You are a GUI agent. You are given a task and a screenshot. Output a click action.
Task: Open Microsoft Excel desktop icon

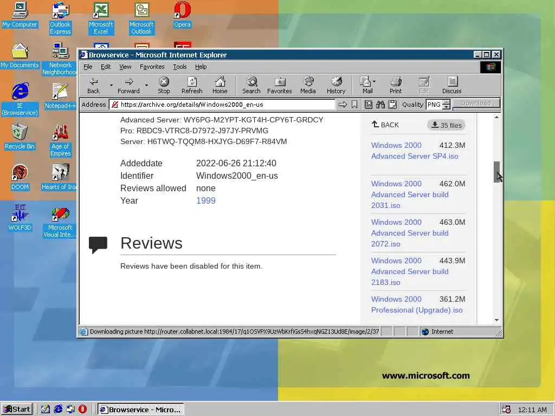pos(101,18)
